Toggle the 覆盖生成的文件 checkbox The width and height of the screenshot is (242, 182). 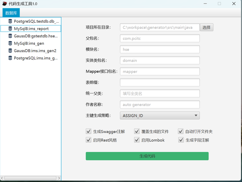click(137, 131)
